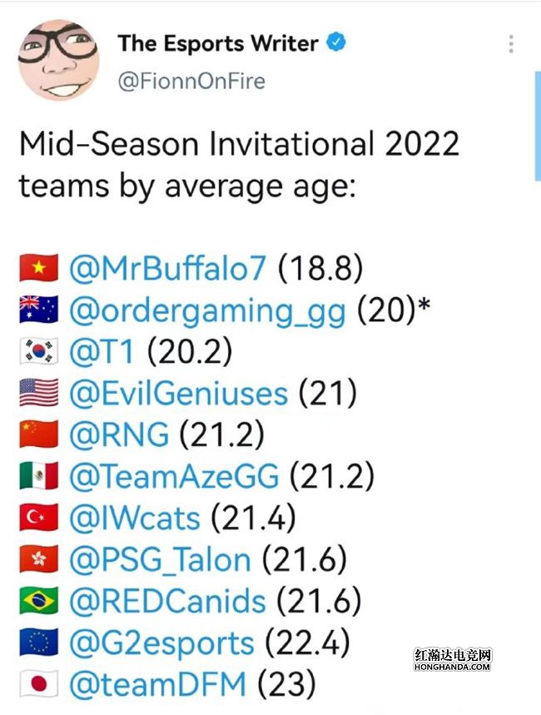Go to the @PSG_Talon mention
The height and width of the screenshot is (715, 541).
[x=160, y=559]
